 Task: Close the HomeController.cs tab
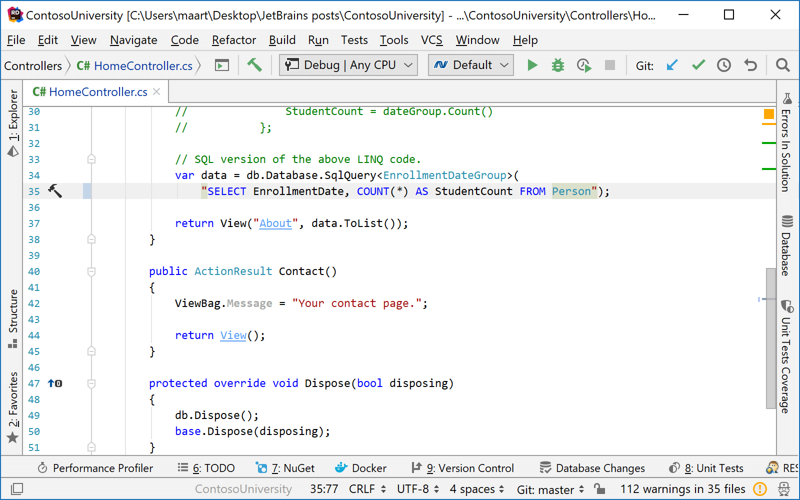click(156, 91)
